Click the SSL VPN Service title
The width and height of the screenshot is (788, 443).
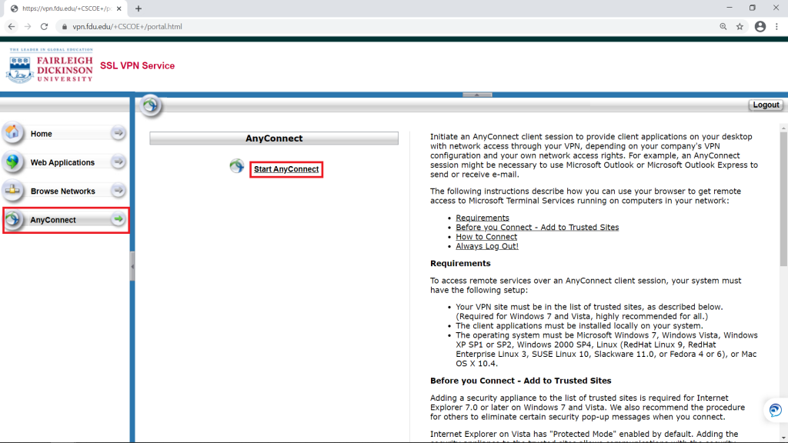[137, 66]
